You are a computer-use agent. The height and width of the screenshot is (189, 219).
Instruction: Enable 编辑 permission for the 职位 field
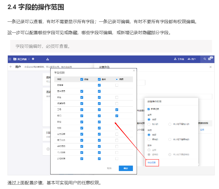(116, 122)
